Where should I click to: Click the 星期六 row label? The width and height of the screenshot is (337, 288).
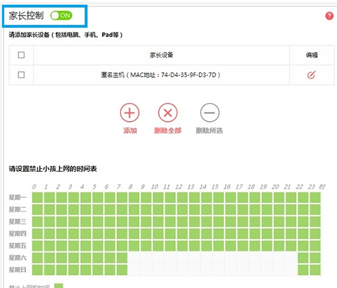[x=18, y=258]
